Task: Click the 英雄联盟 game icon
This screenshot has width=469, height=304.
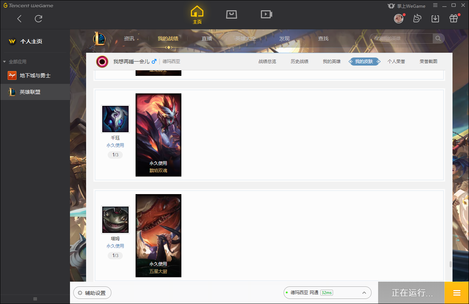Action: [12, 92]
